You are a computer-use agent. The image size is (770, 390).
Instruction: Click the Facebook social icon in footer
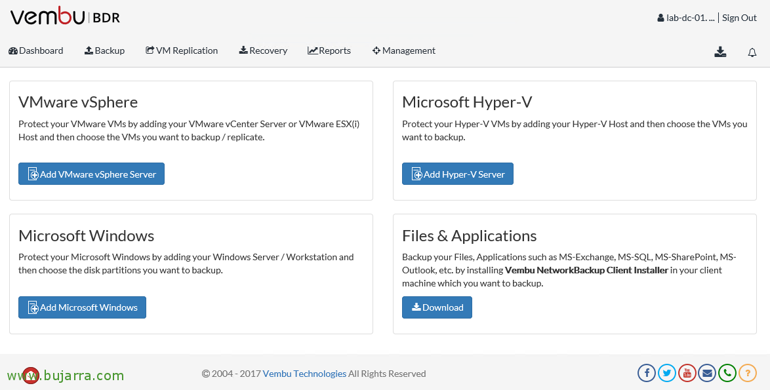(x=647, y=373)
